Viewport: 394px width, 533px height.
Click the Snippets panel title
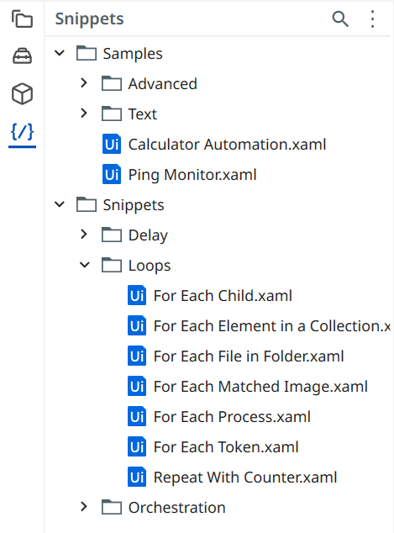tap(90, 18)
